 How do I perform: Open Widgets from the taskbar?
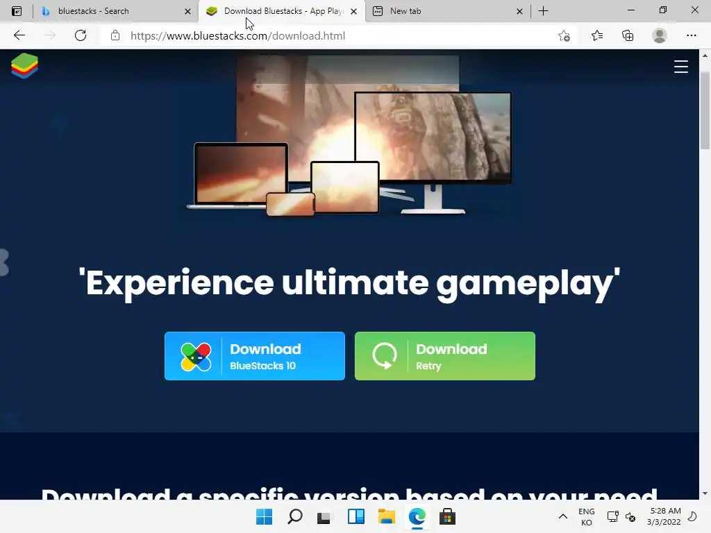click(x=356, y=516)
